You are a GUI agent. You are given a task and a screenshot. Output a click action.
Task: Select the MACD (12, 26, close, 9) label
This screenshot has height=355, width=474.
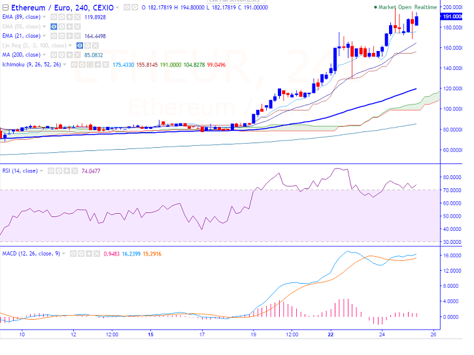tap(31, 254)
